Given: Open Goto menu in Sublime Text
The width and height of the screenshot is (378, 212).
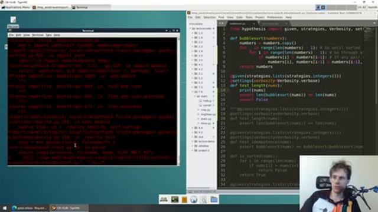Looking at the screenshot, I should coord(239,17).
